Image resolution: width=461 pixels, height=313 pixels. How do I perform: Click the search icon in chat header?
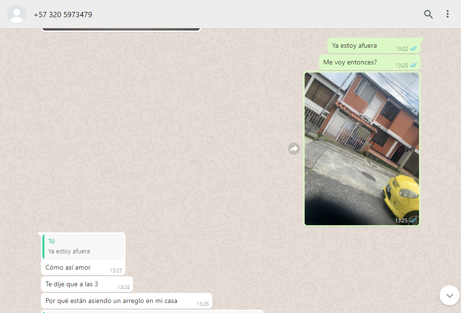tap(428, 14)
